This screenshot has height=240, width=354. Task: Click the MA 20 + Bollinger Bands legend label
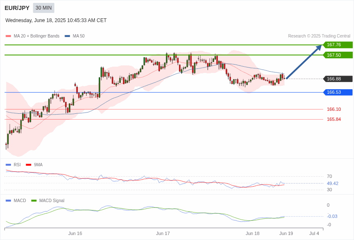pos(37,36)
